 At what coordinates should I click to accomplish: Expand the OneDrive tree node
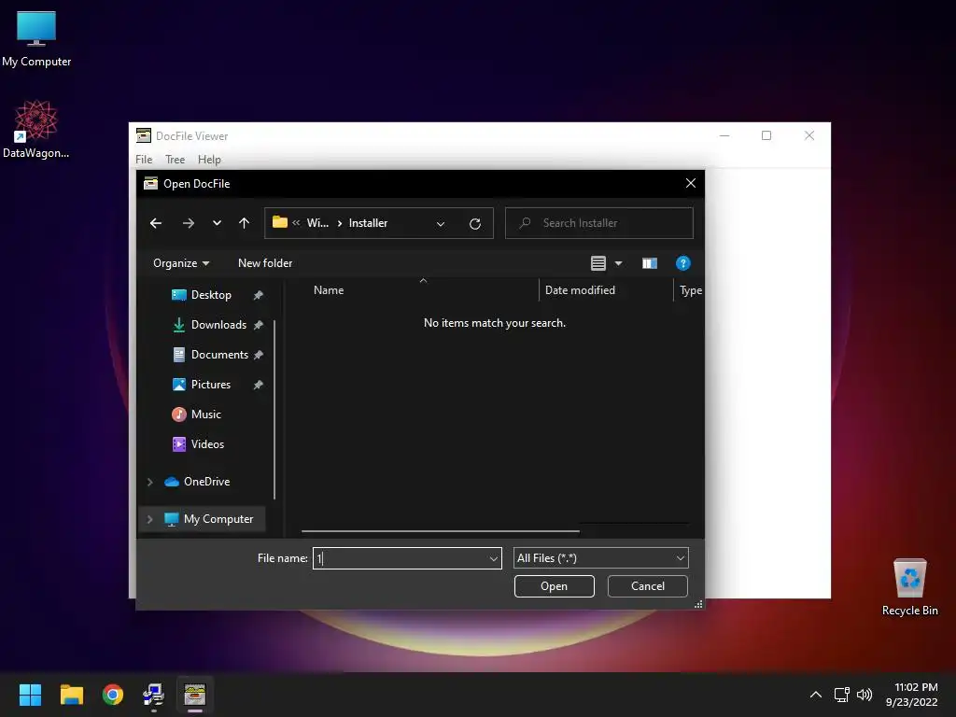[150, 482]
